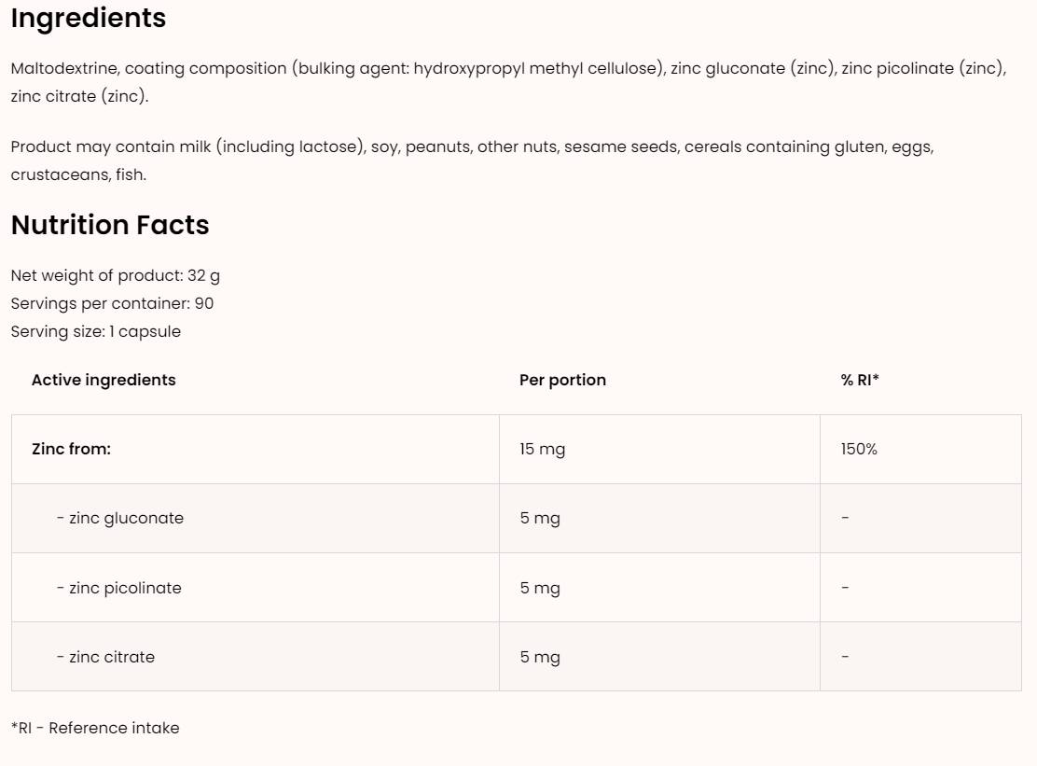Click the 150% value cell
The image size is (1037, 766).
tap(859, 449)
